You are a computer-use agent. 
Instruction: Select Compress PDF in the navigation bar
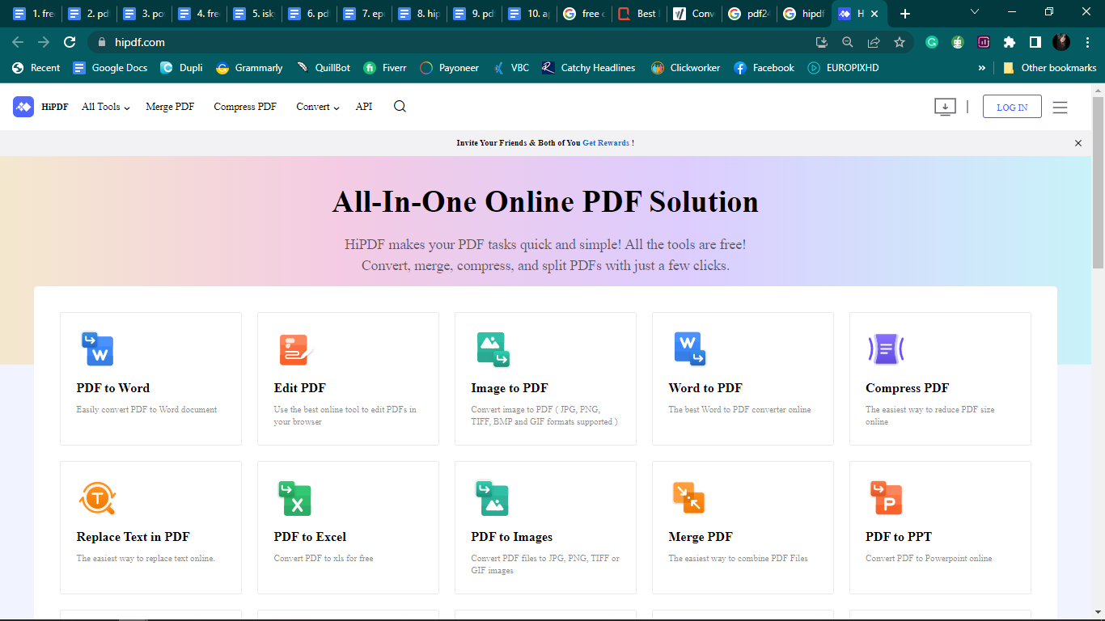[244, 106]
